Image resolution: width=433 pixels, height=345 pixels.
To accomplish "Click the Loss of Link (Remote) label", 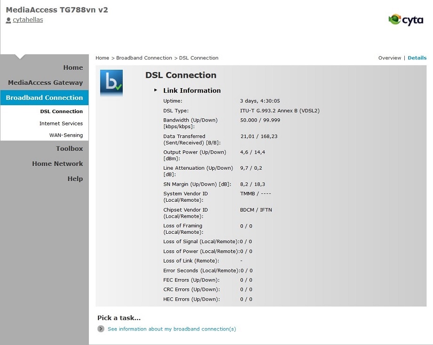I will (x=191, y=261).
